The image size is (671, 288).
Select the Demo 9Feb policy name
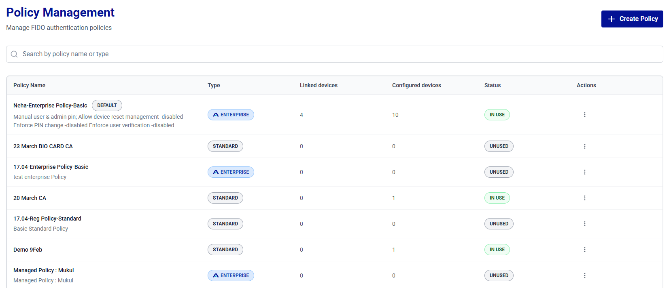[28, 250]
